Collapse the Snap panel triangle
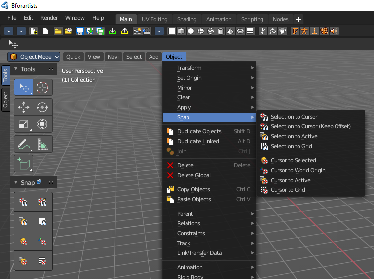374x279 pixels. coord(16,182)
